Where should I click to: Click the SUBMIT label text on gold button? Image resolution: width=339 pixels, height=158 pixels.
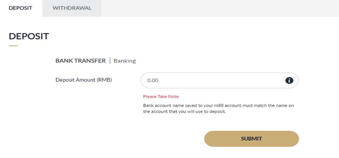[x=251, y=139]
